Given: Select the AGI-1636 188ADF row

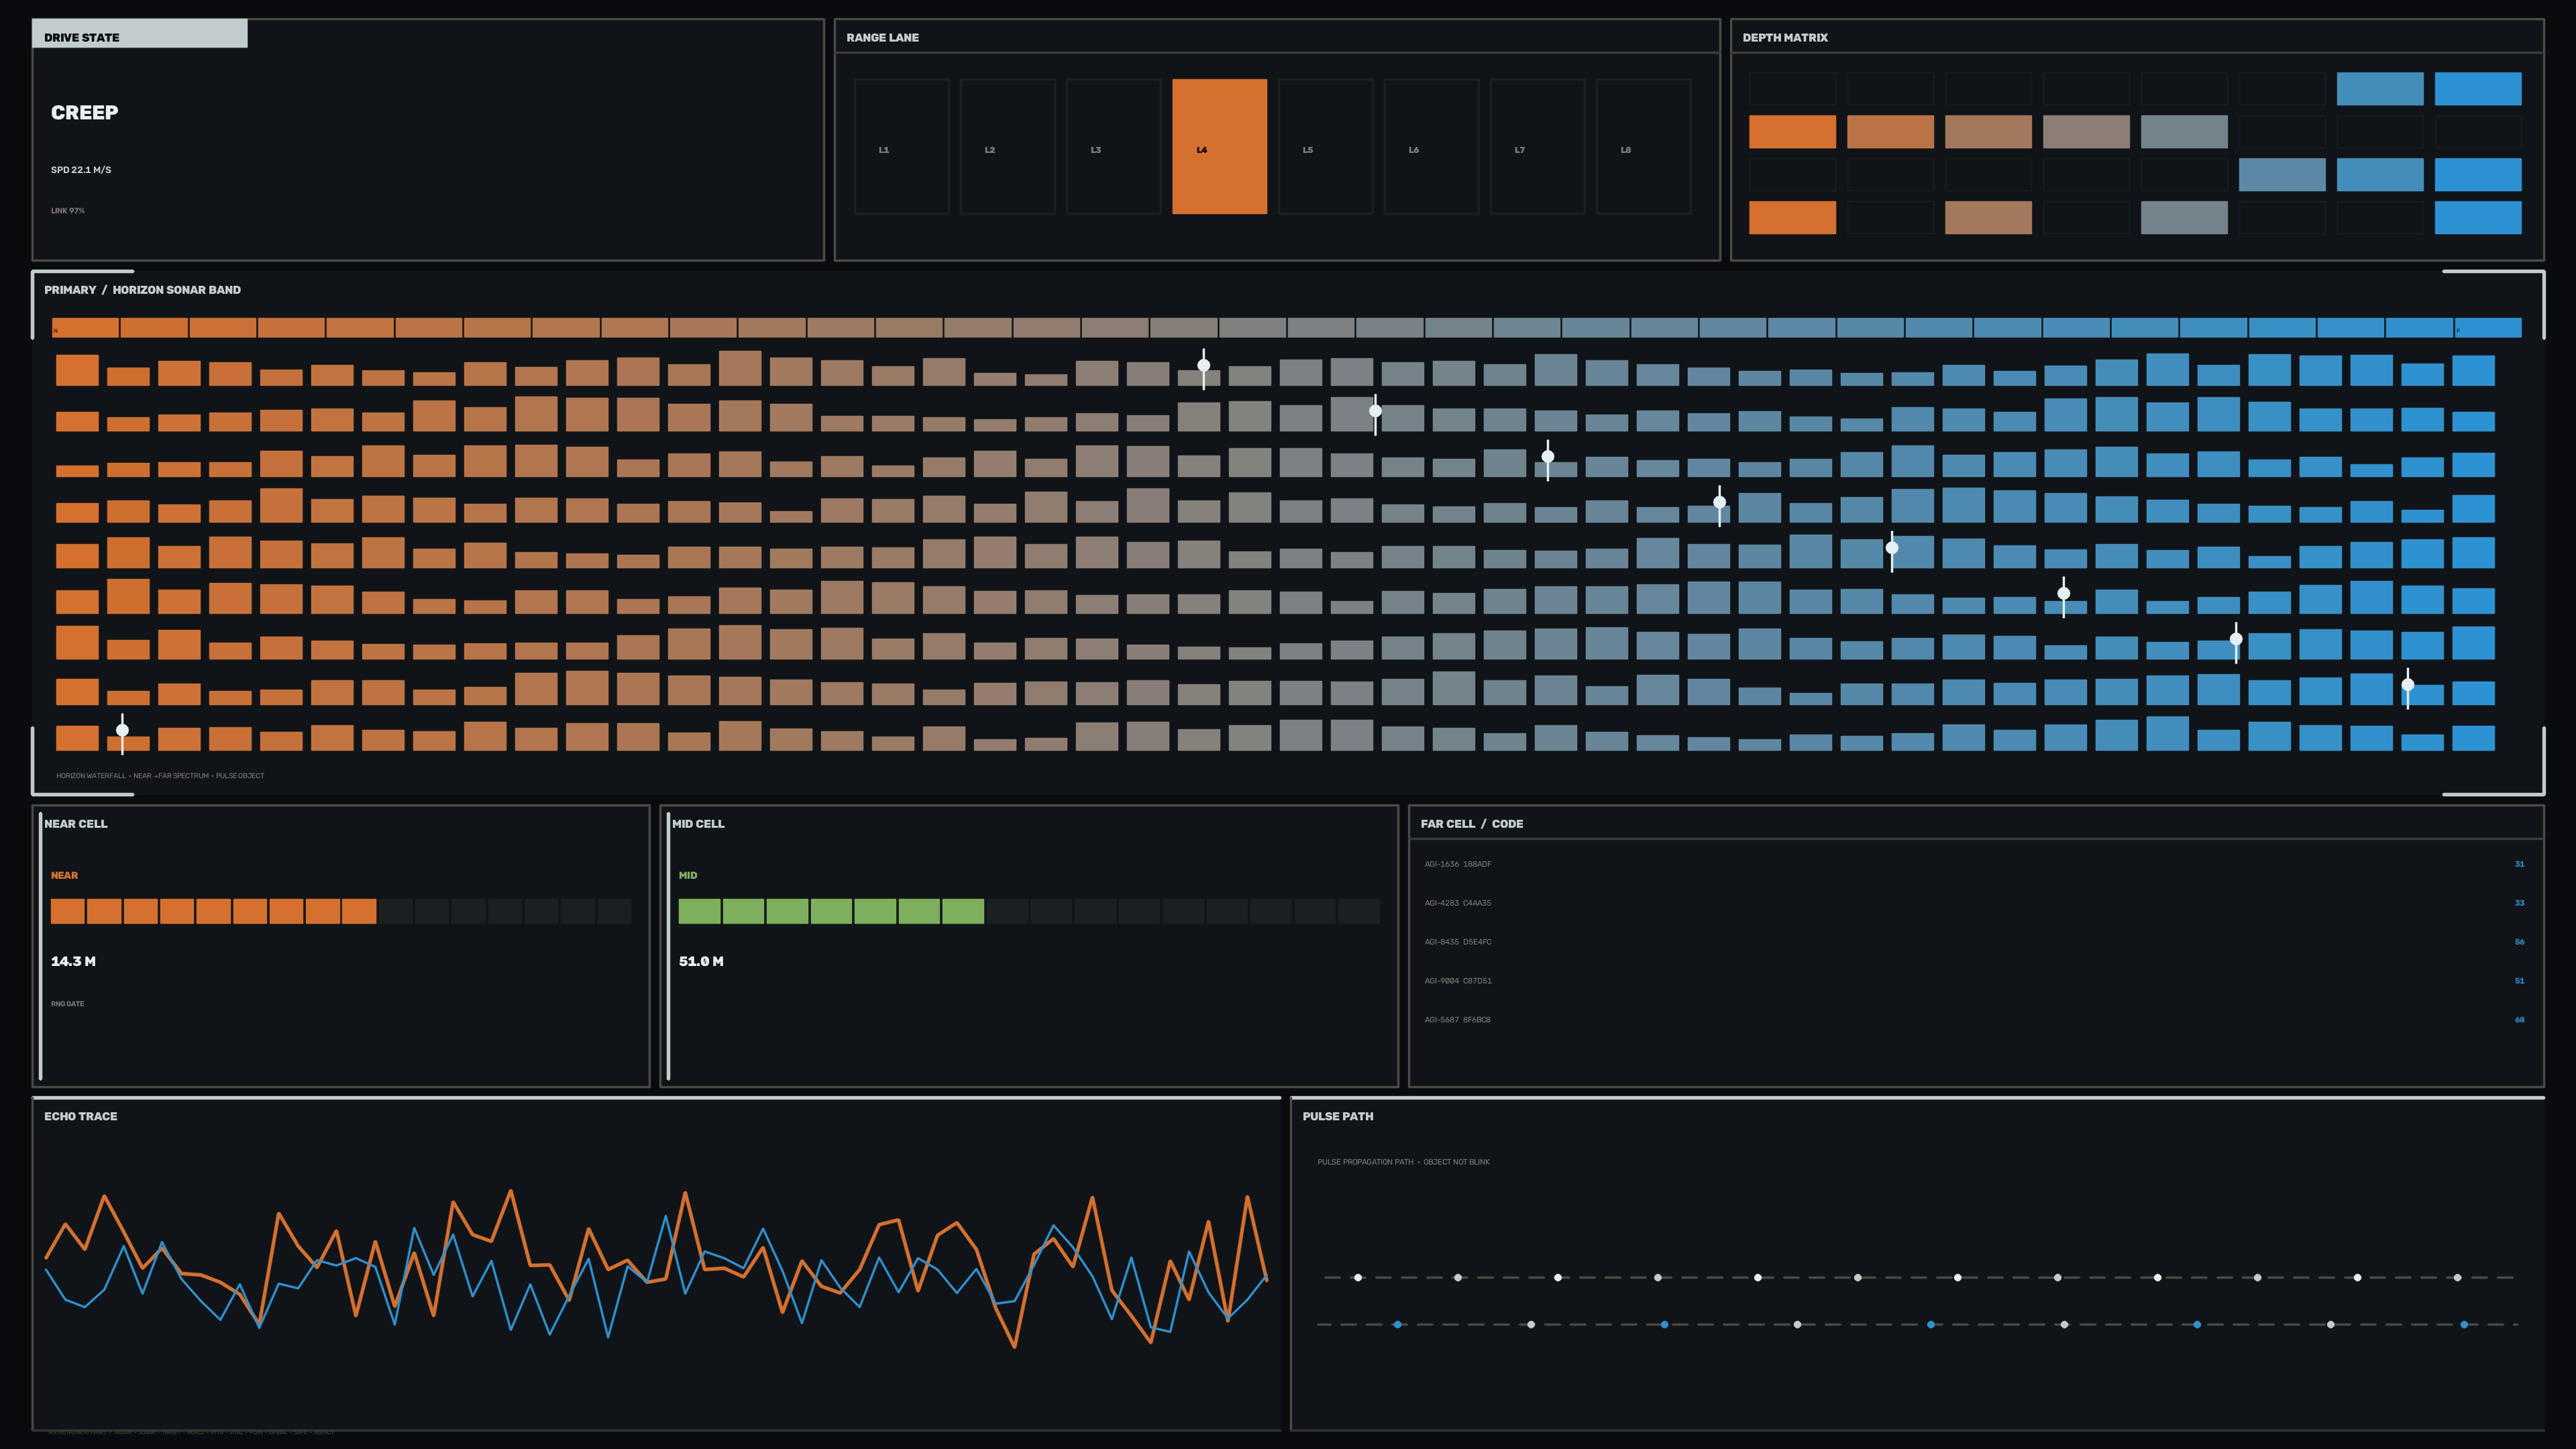Looking at the screenshot, I should point(1975,864).
